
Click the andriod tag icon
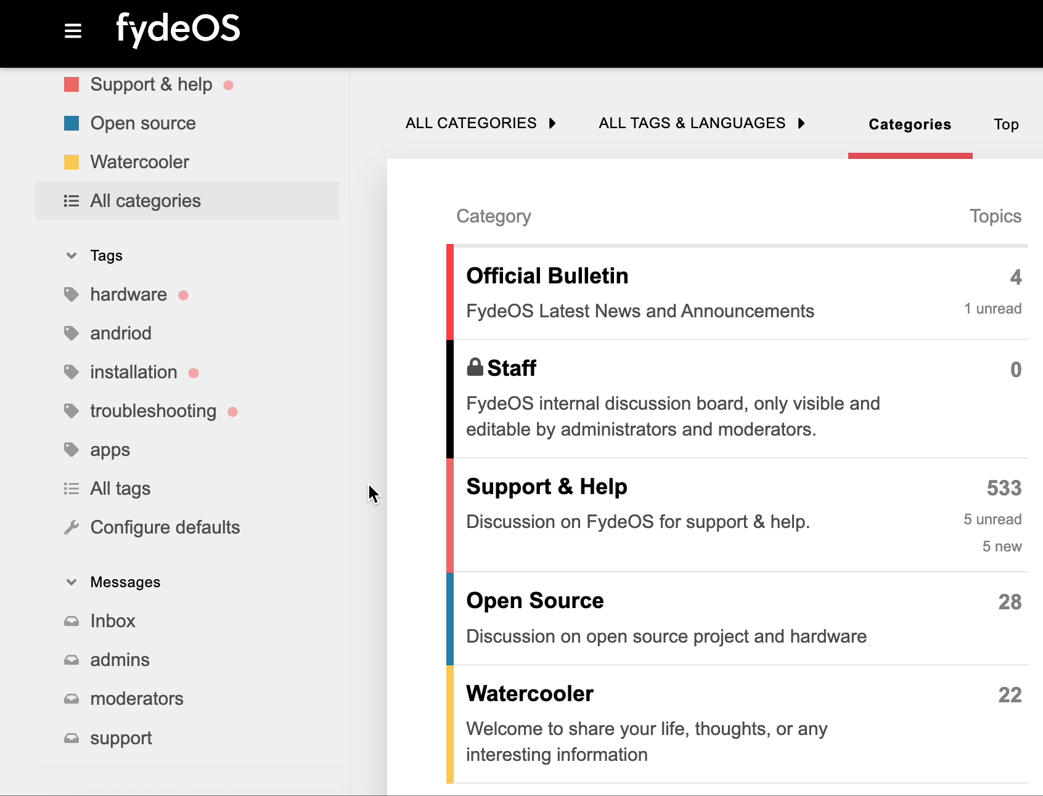[x=72, y=333]
